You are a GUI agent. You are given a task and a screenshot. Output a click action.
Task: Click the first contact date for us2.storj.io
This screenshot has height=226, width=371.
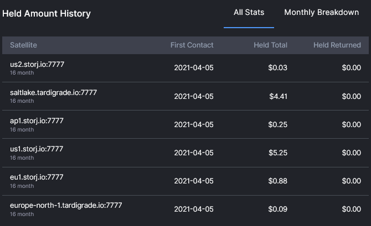point(194,68)
